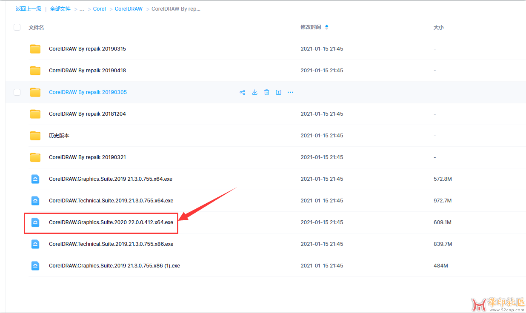Select CorelDRAW.Graphics.Suite.2019 21.3.0.755.x64.exe file name
526x313 pixels.
click(111, 179)
